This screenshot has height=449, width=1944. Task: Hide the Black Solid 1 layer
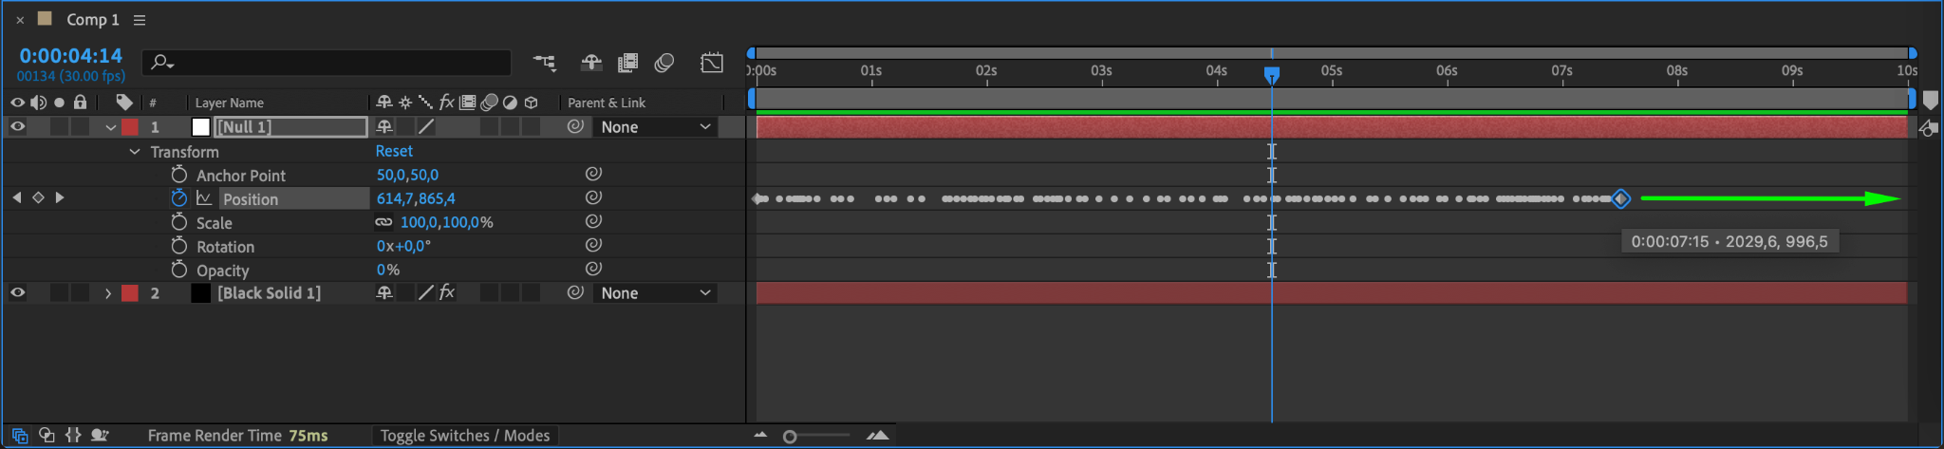pos(18,292)
